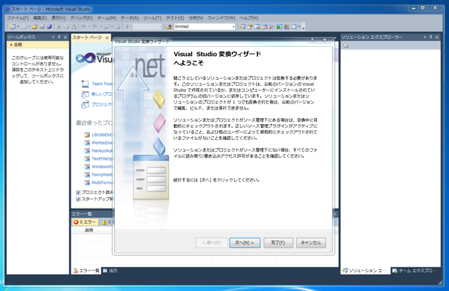Click the Properties Window toolbar icon
449x291 pixels.
[x=250, y=26]
